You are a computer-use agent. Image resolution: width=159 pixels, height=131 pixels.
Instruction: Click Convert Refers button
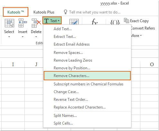143,28
